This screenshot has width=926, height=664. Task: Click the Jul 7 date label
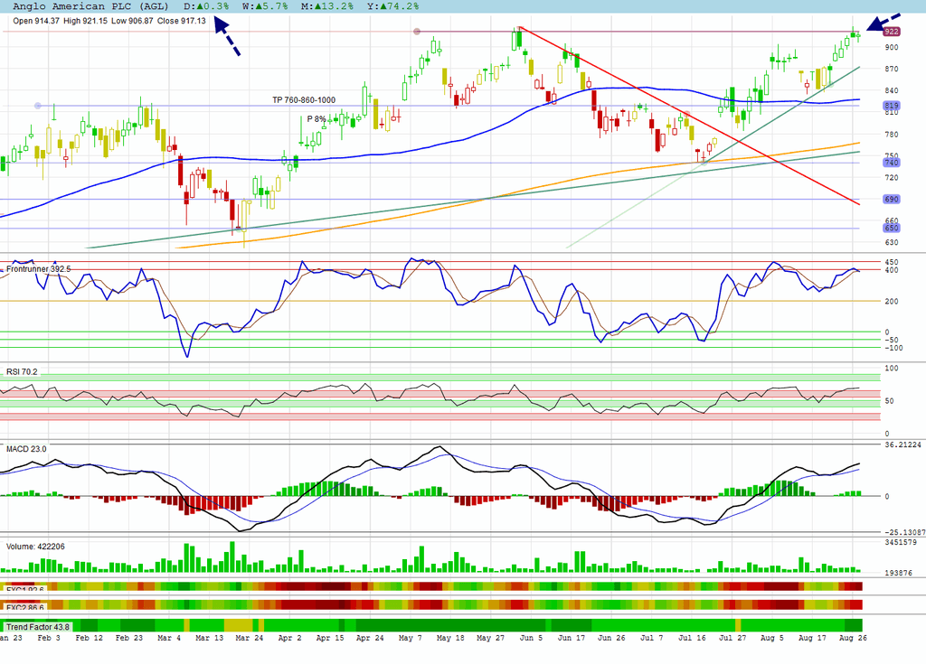(x=652, y=638)
